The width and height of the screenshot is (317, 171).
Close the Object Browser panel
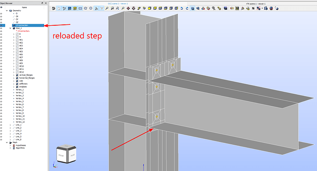(46, 3)
